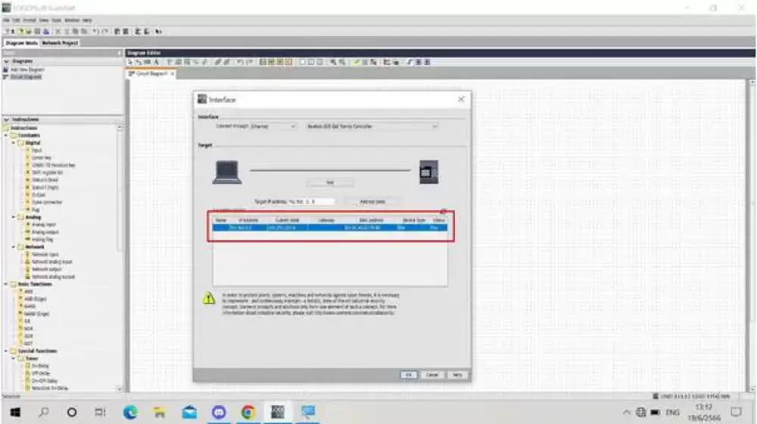
Task: Select the highlighted accessible LOGO device row
Action: [x=330, y=227]
